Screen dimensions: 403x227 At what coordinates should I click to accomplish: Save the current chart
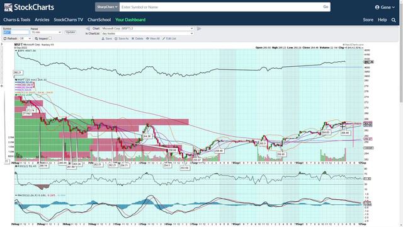[x=106, y=38]
